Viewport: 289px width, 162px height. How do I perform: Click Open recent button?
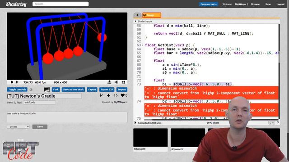(x=209, y=4)
